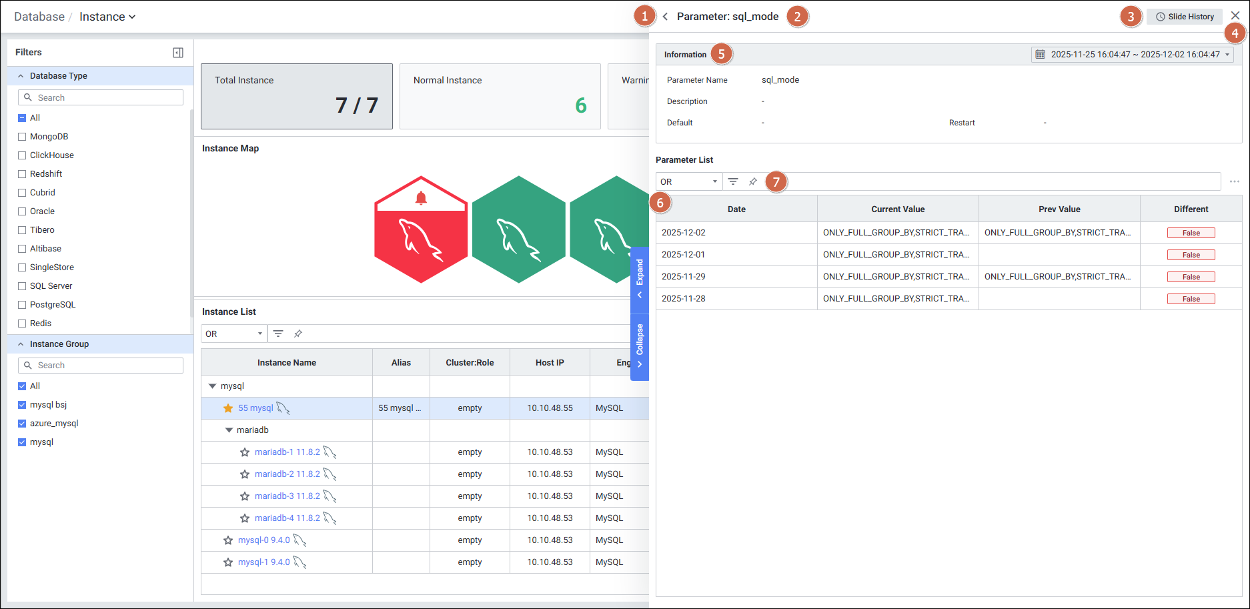The height and width of the screenshot is (609, 1250).
Task: Open more options ellipsis in Parameter List
Action: pos(1234,181)
